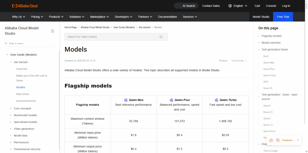Jump to QwQ in the page outline

(x=266, y=56)
